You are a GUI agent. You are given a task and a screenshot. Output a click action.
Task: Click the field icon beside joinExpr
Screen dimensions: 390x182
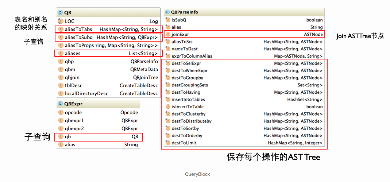coord(167,34)
